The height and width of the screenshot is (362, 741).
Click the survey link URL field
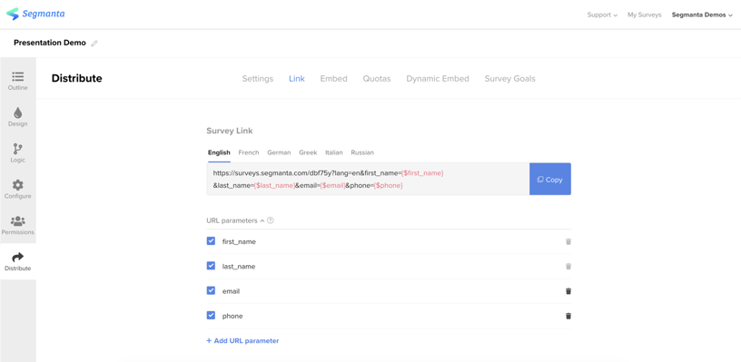[x=368, y=180]
